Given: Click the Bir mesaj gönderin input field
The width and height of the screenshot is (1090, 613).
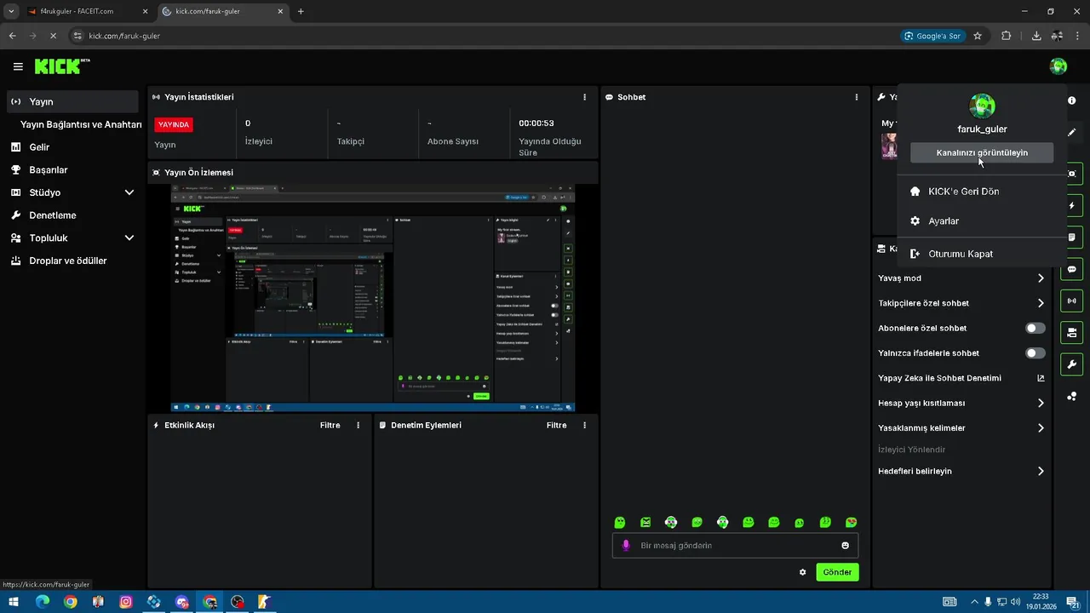Looking at the screenshot, I should tap(735, 546).
